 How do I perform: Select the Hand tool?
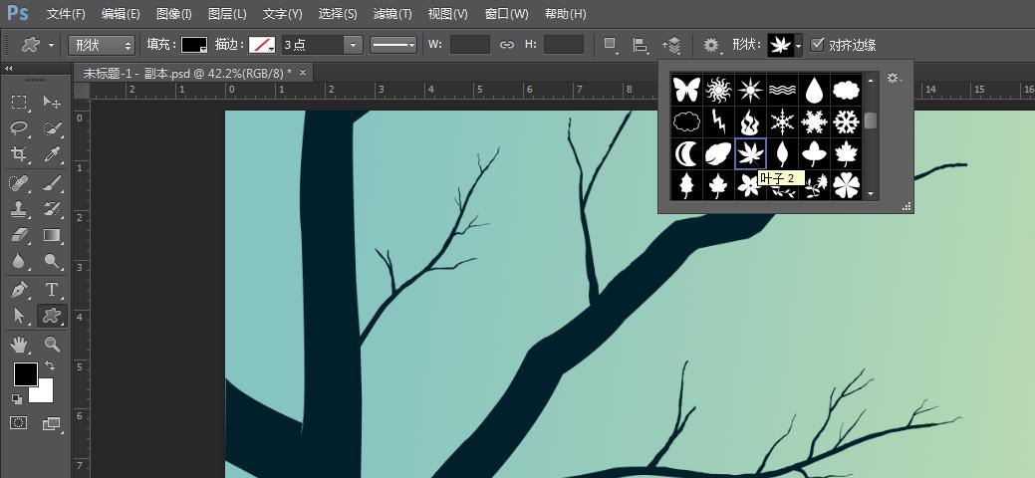pos(19,344)
